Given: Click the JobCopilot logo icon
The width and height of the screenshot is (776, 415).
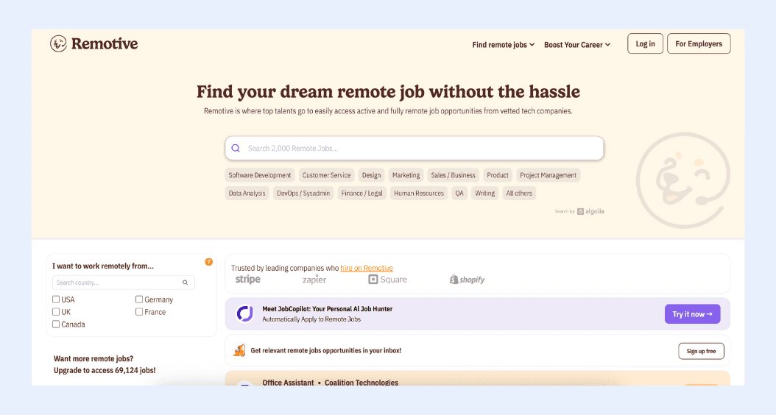Looking at the screenshot, I should point(244,313).
